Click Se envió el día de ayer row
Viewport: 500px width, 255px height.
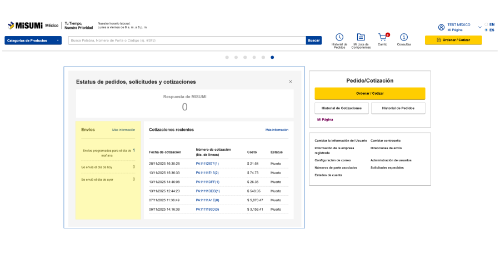tap(108, 180)
